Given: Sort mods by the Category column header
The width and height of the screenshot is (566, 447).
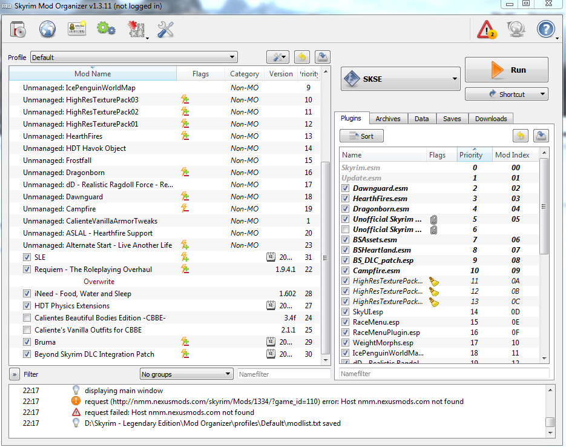Looking at the screenshot, I should [245, 74].
